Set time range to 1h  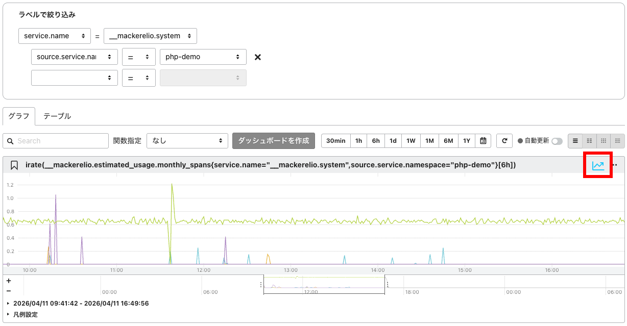coord(359,141)
